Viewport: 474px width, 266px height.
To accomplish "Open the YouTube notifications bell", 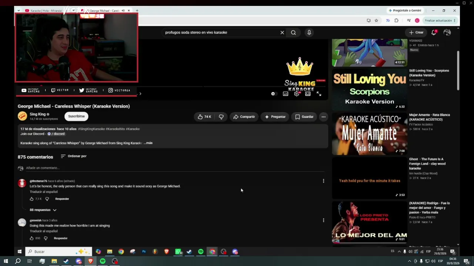I will click(434, 33).
